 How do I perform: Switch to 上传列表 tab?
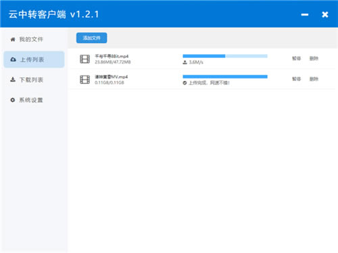coord(34,59)
